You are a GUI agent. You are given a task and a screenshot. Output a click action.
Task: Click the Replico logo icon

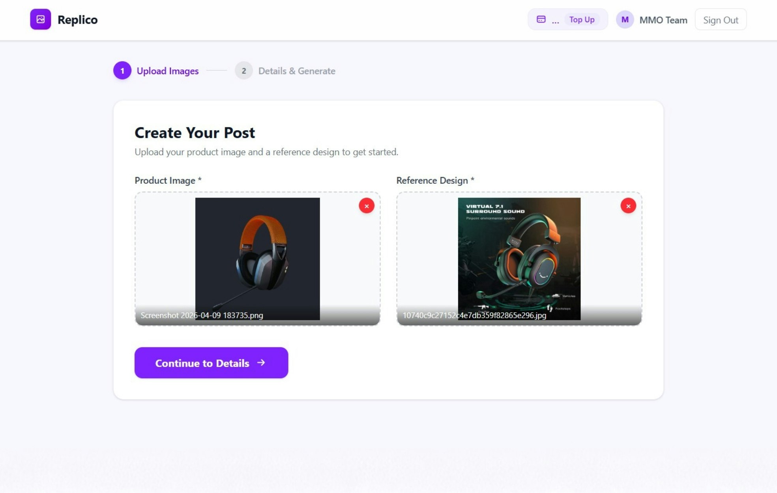click(40, 19)
